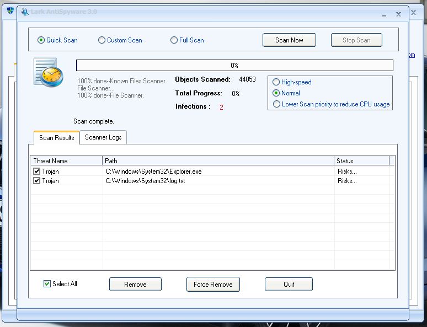Exit the scanner with Quit

click(x=289, y=285)
